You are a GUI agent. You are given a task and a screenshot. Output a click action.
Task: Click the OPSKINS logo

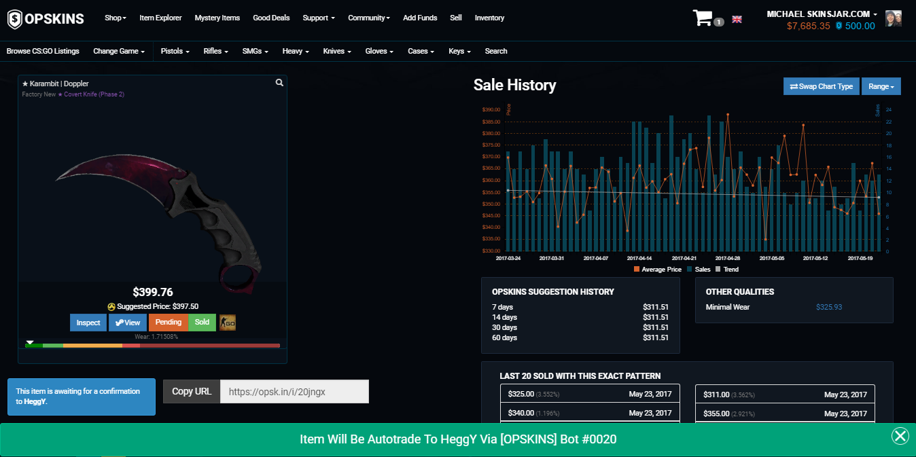[x=46, y=18]
